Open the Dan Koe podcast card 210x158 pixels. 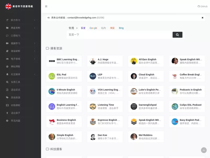(x=105, y=137)
